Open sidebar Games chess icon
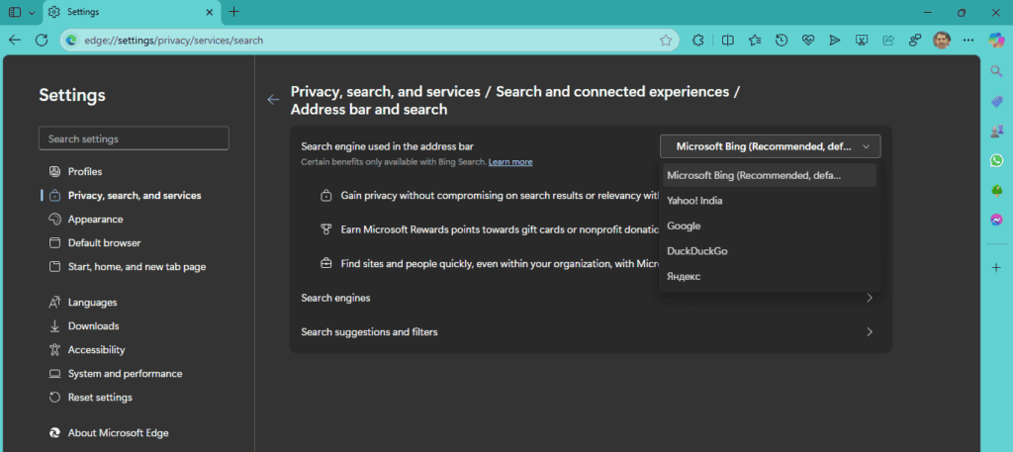This screenshot has width=1013, height=452. [x=996, y=132]
